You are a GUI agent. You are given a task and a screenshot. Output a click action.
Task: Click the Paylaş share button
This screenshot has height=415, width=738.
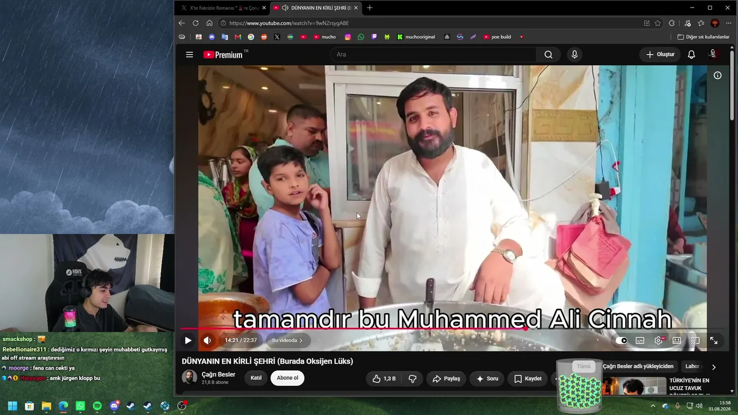[446, 379]
